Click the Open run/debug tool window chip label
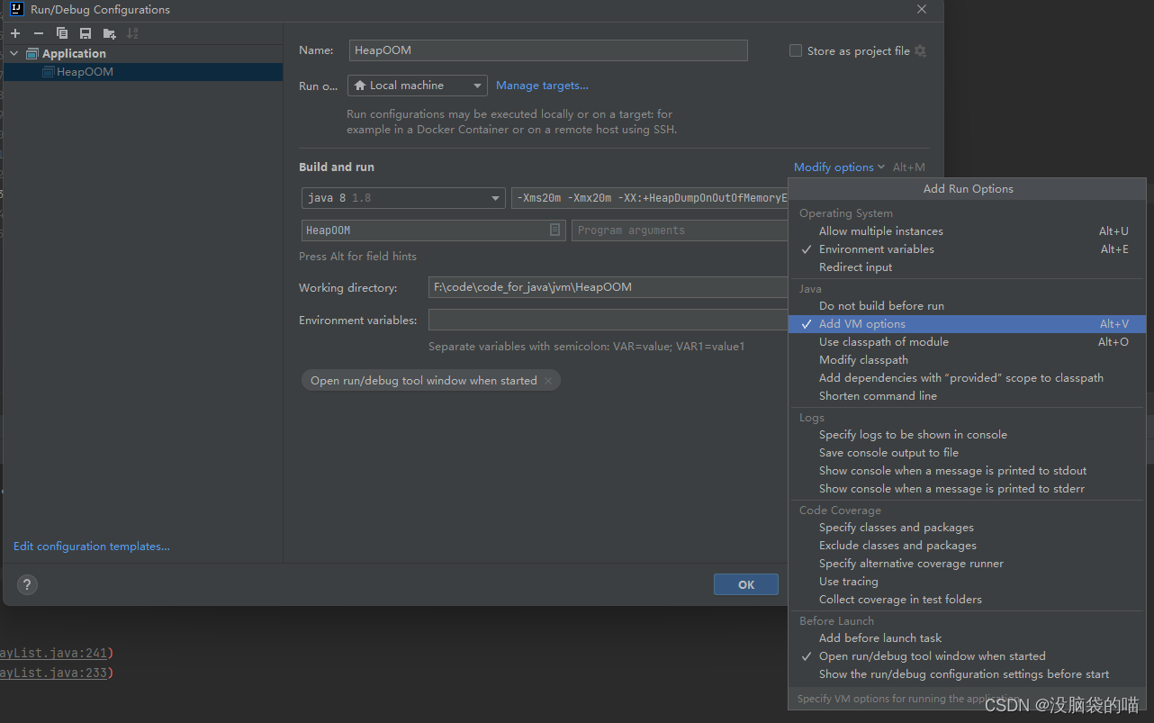Viewport: 1154px width, 723px height. point(423,381)
